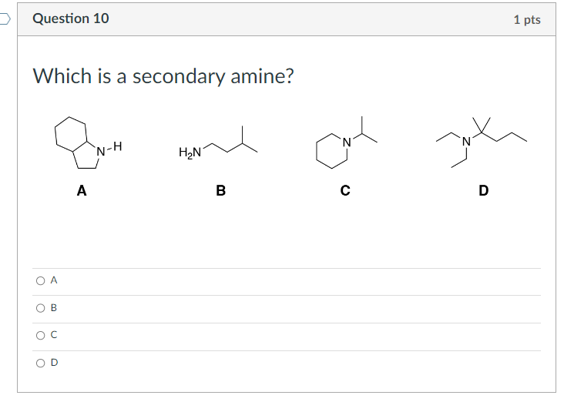Viewport: 564px width, 402px height.
Task: Flag Question 10 using the bookmark icon
Action: tap(5, 18)
